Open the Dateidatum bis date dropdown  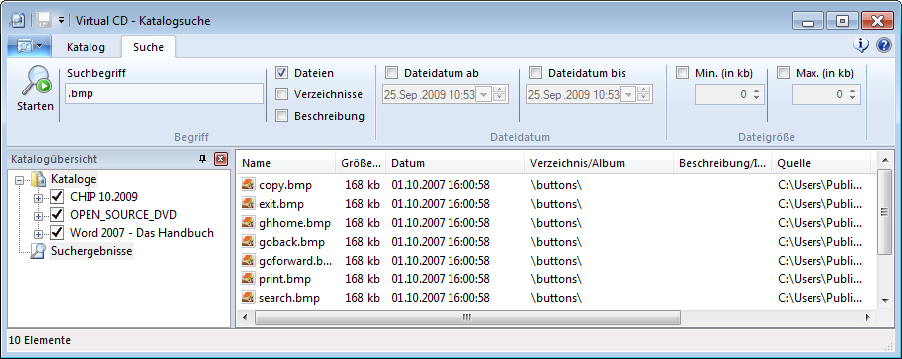(628, 94)
